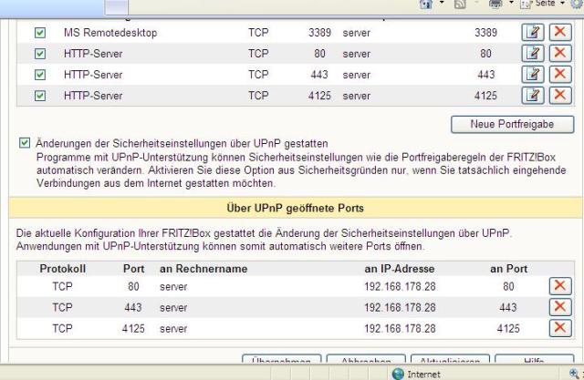Click IP 192.168.178.28 in the UPnP port 80 row
This screenshot has width=584, height=380.
(400, 287)
